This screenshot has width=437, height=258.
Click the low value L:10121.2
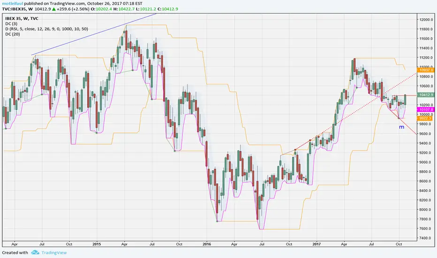(146, 9)
